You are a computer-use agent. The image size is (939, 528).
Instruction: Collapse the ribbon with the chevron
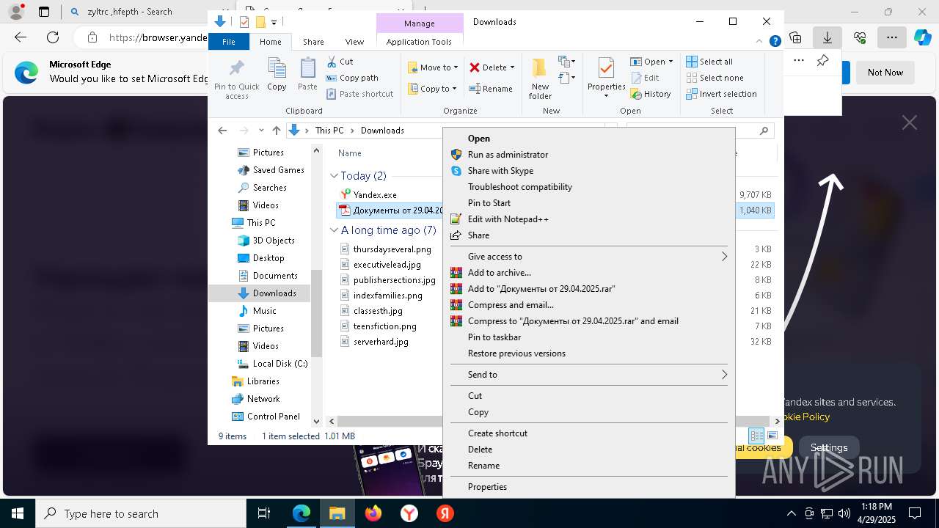[759, 42]
